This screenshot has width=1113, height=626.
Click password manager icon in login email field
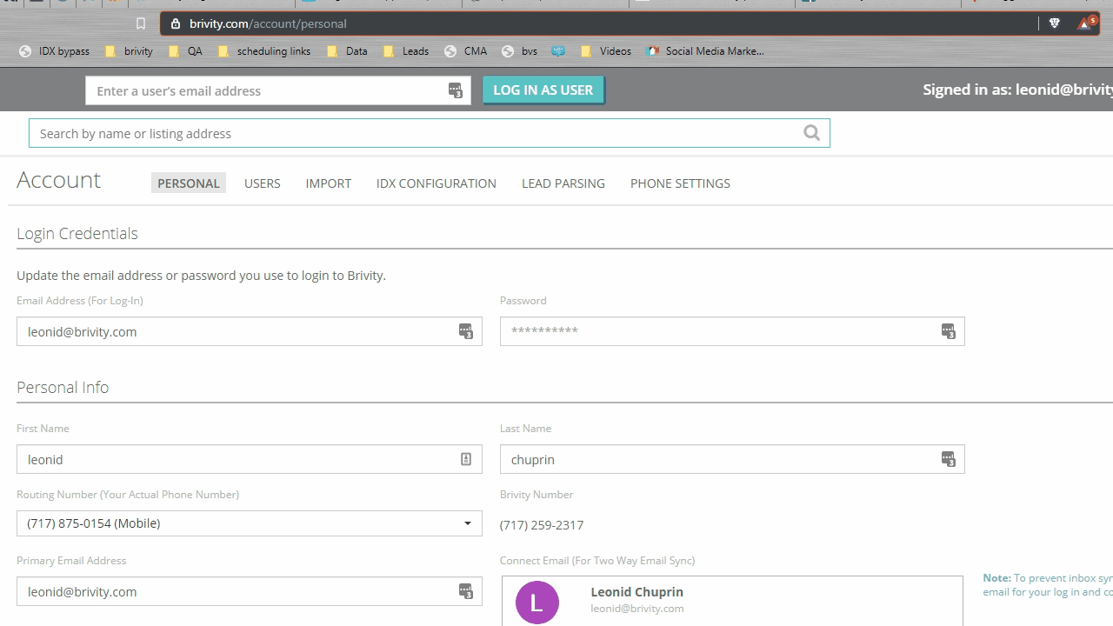pos(466,331)
